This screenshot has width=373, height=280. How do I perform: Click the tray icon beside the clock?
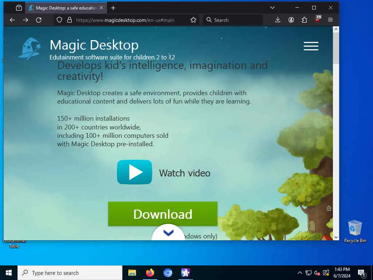pyautogui.click(x=326, y=273)
